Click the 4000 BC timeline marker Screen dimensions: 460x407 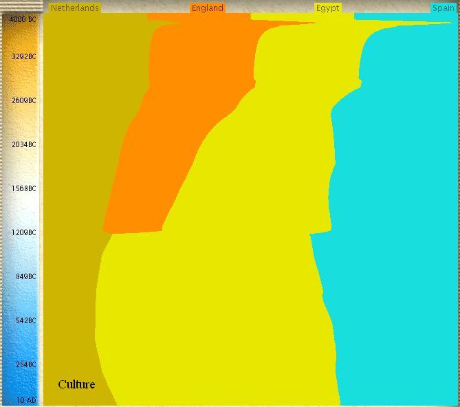(x=23, y=19)
